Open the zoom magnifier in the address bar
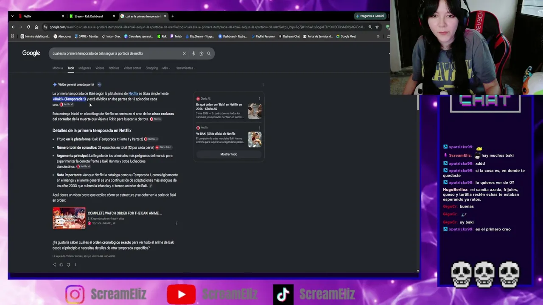The image size is (543, 305). pos(370,27)
